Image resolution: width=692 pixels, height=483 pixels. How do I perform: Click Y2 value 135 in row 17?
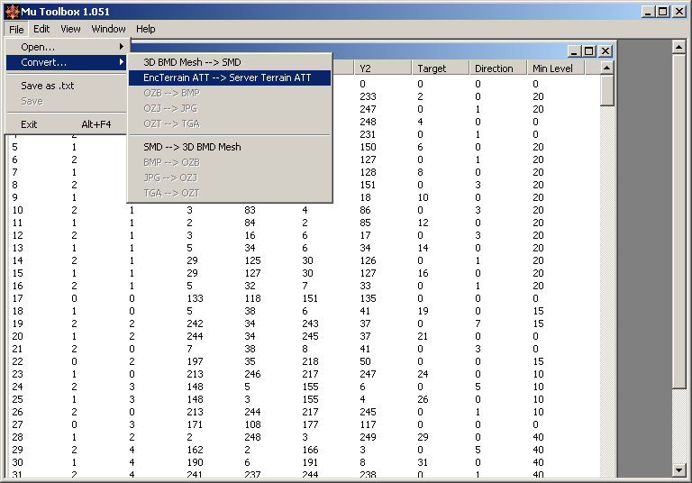368,298
